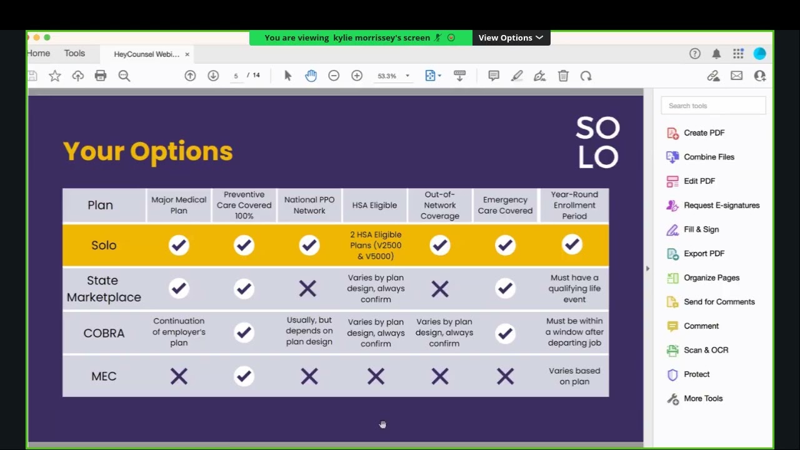The image size is (800, 450).
Task: Open the Combine Files tool
Action: coord(700,157)
